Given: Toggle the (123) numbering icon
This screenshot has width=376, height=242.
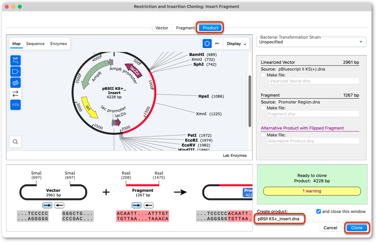Looking at the screenshot, I should pos(15,104).
